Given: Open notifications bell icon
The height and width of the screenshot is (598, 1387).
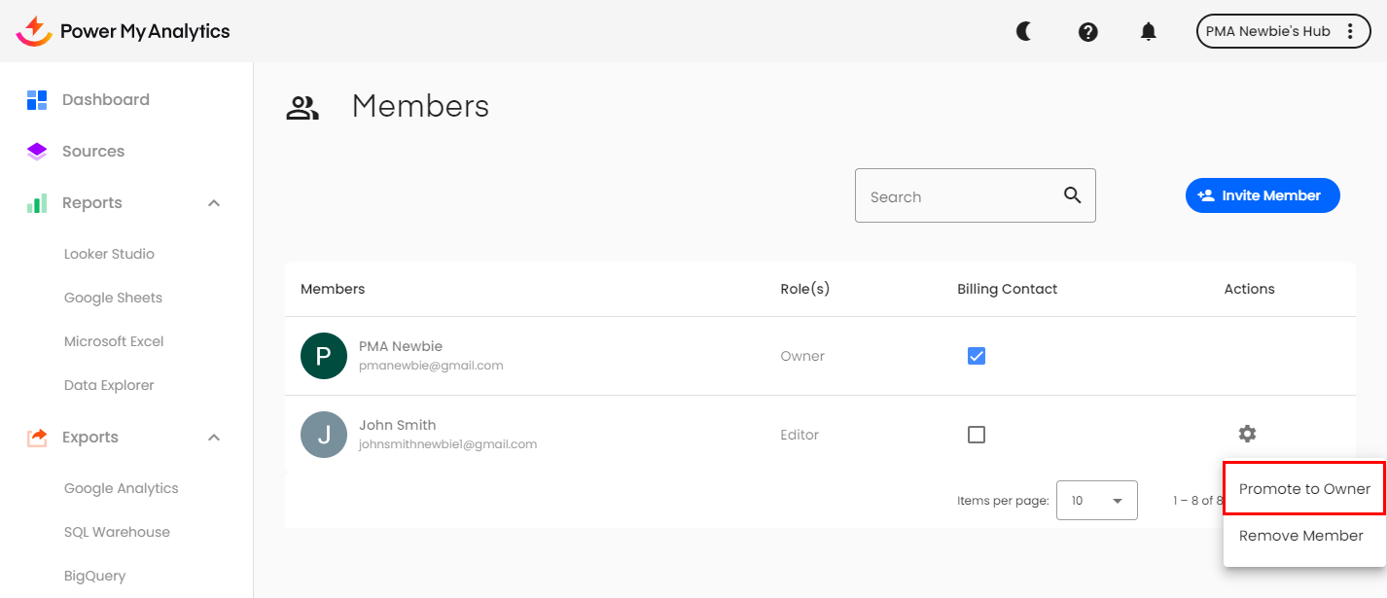Looking at the screenshot, I should pos(1149,31).
